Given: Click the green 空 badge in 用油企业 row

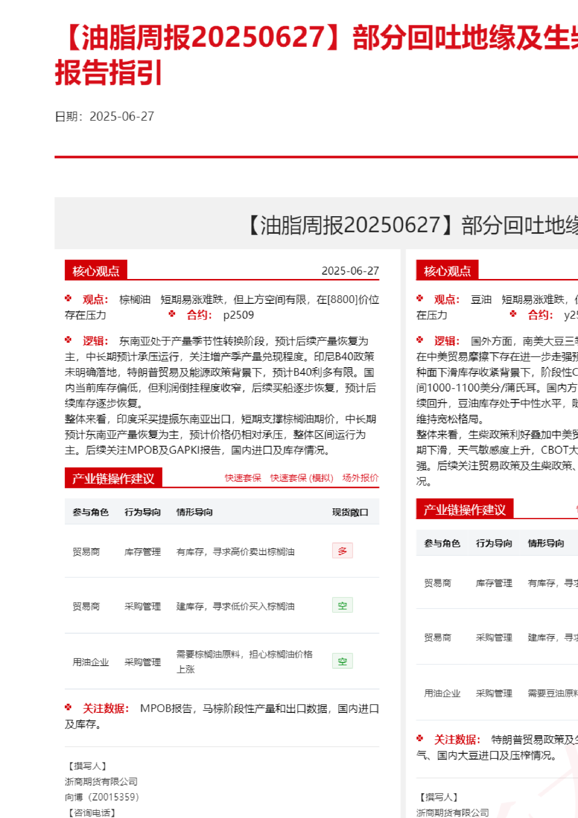Looking at the screenshot, I should (x=342, y=661).
